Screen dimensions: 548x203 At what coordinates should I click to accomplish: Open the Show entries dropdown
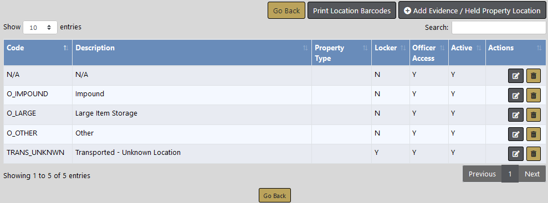click(x=40, y=27)
